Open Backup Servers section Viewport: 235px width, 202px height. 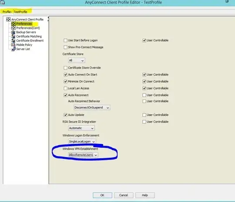pyautogui.click(x=26, y=32)
